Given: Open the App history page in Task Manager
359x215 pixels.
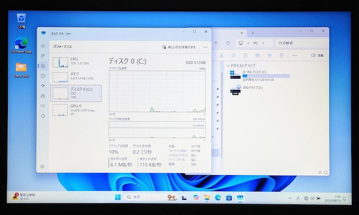Looking at the screenshot, I should tap(43, 76).
